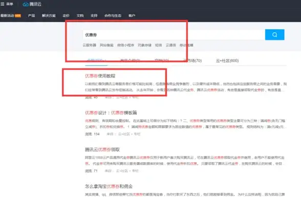Open 最新活动 HOT nav item

coord(11,15)
